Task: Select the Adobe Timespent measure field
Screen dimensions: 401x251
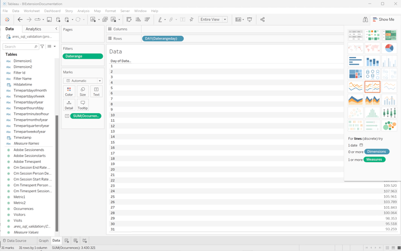Action: [x=27, y=162]
